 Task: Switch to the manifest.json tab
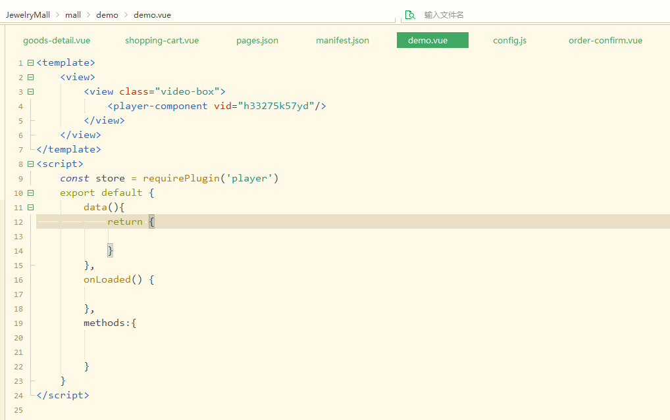point(343,40)
